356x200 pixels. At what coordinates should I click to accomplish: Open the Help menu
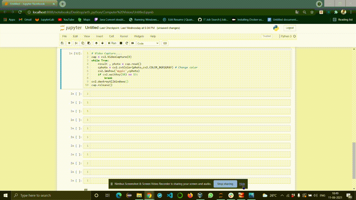(153, 36)
